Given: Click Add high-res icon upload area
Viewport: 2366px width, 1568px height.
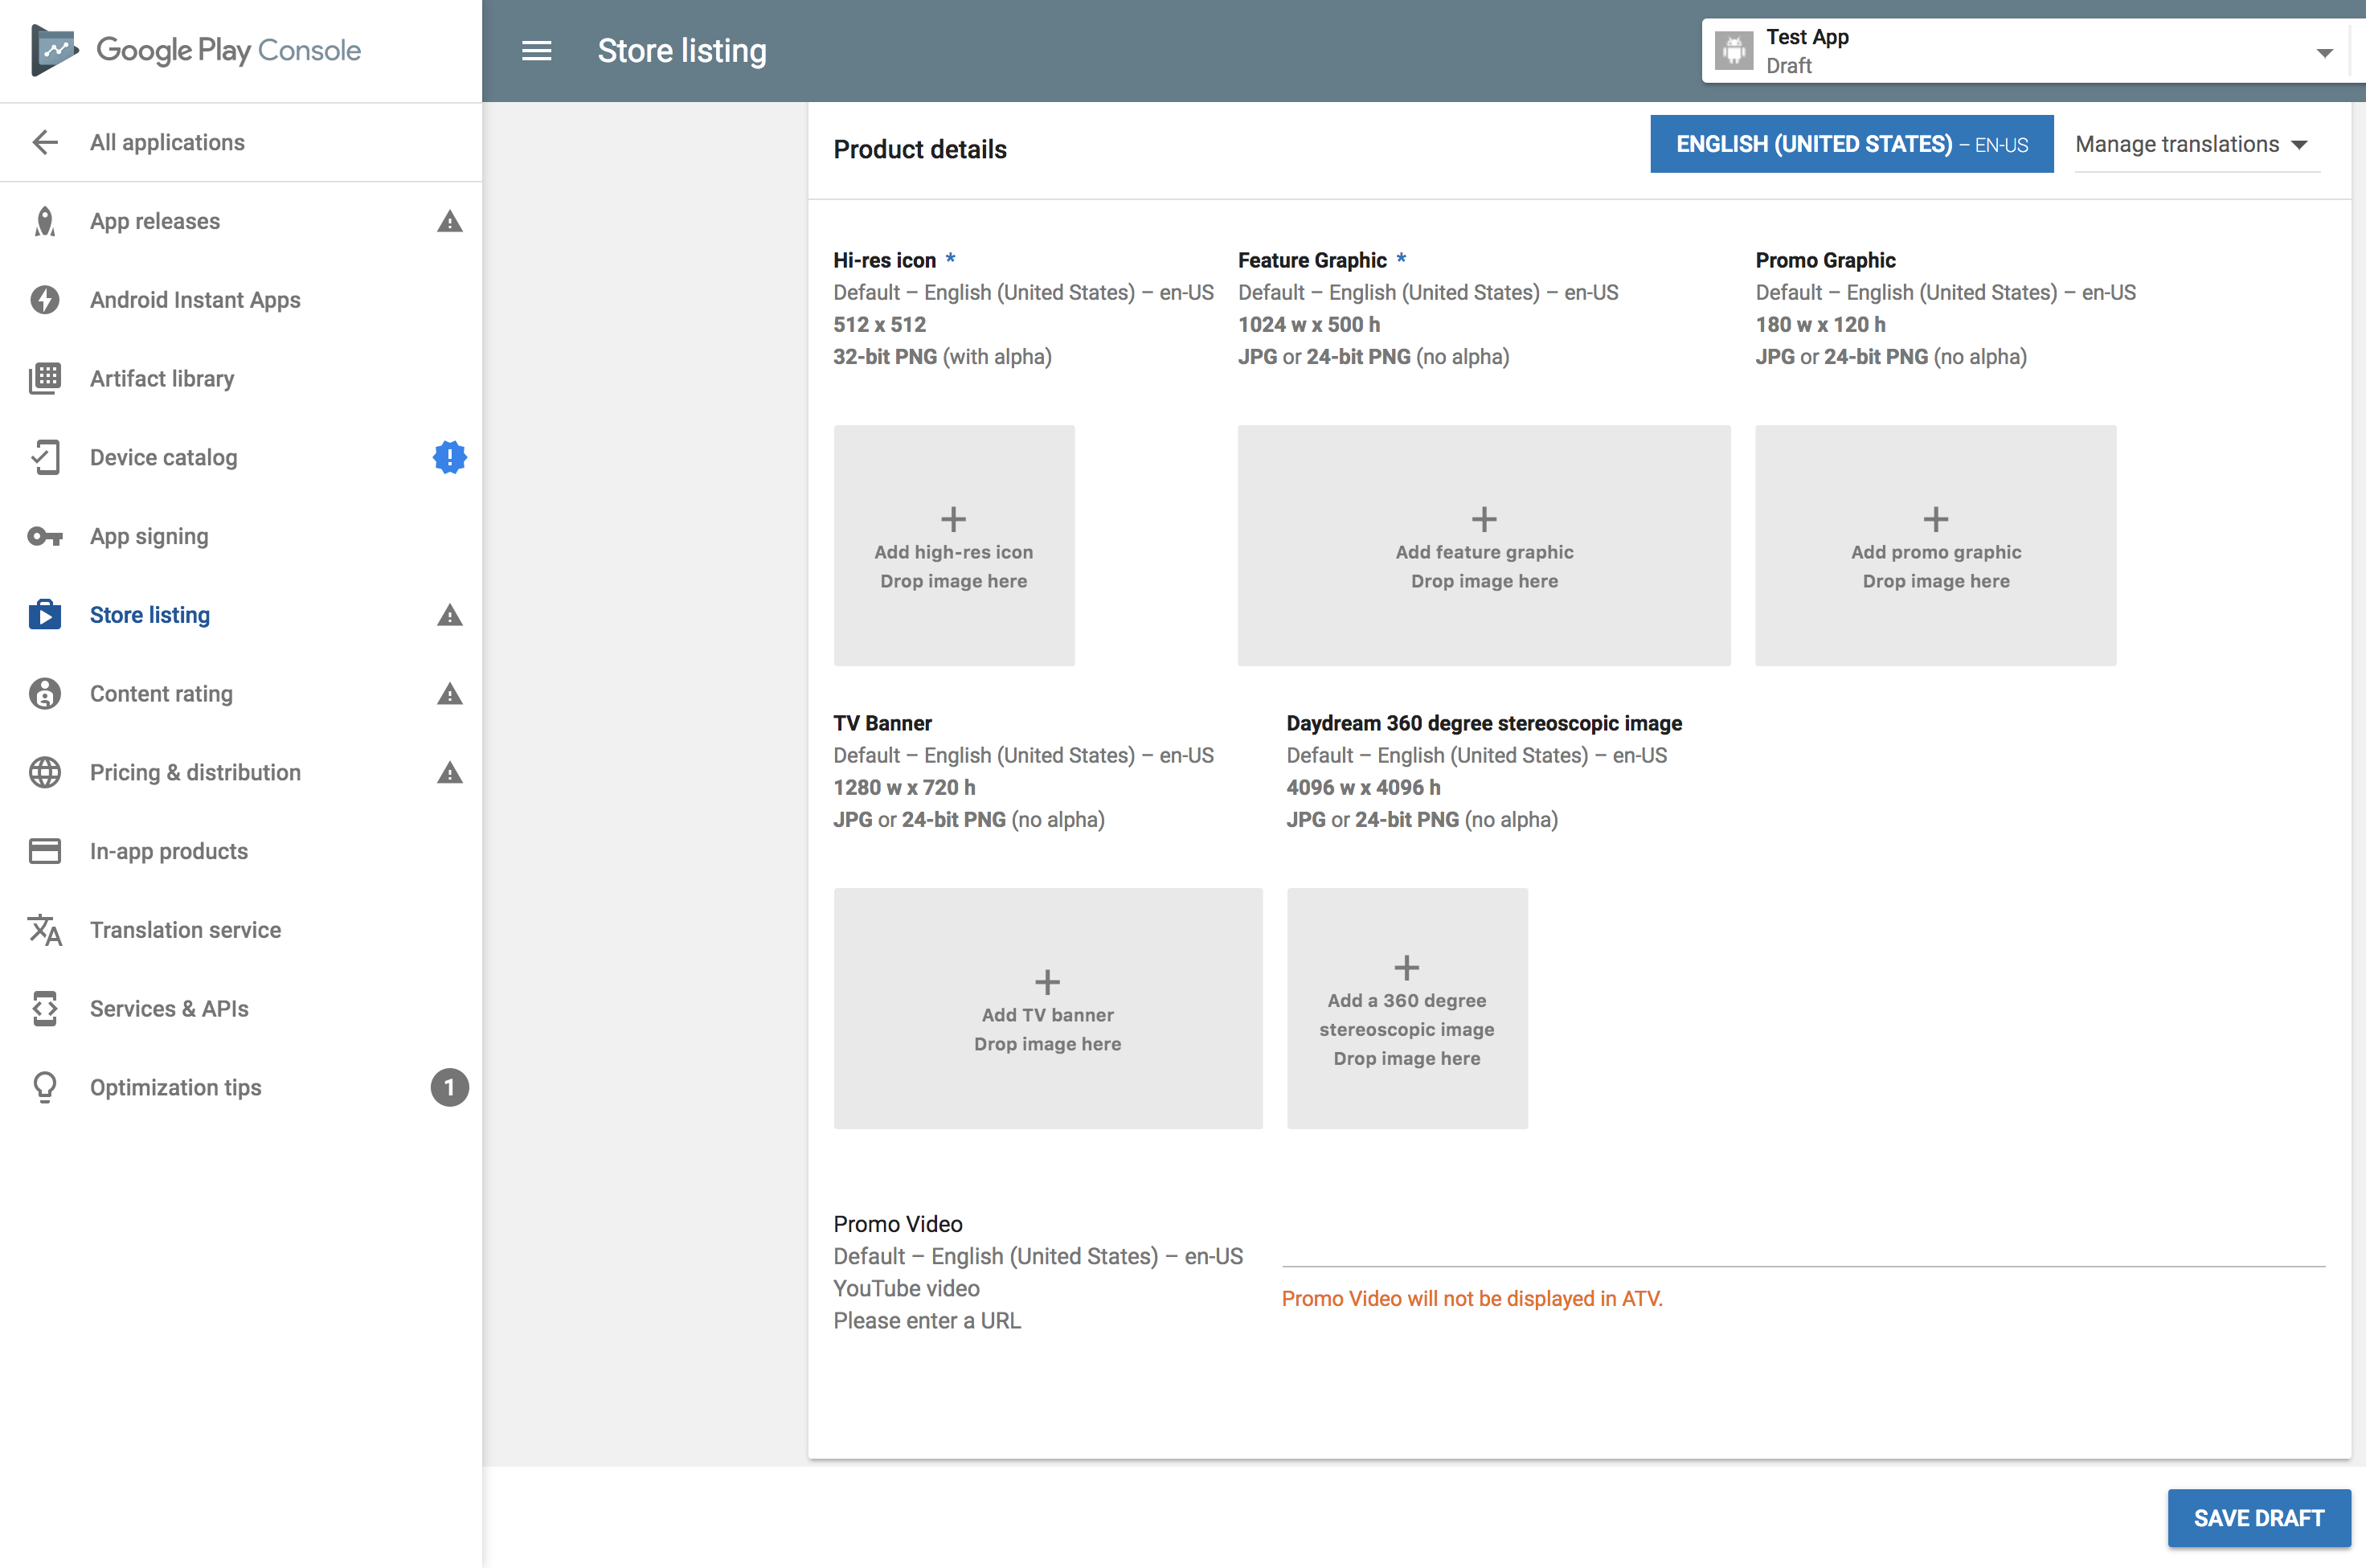Looking at the screenshot, I should [953, 546].
